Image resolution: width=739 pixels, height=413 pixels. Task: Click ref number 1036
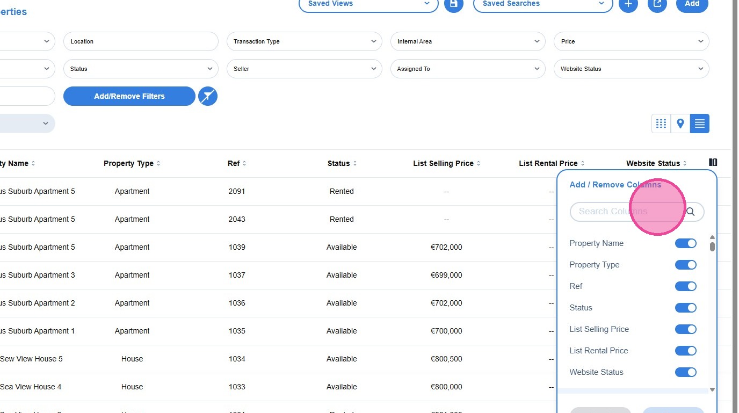click(237, 303)
